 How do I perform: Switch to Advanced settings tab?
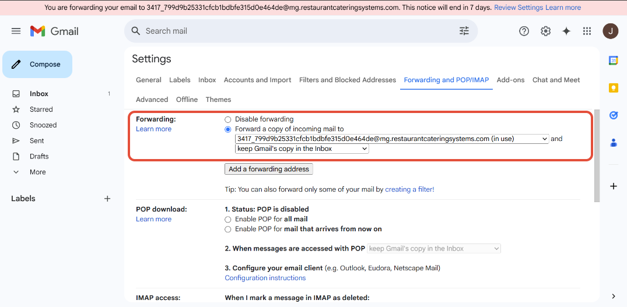pyautogui.click(x=152, y=100)
